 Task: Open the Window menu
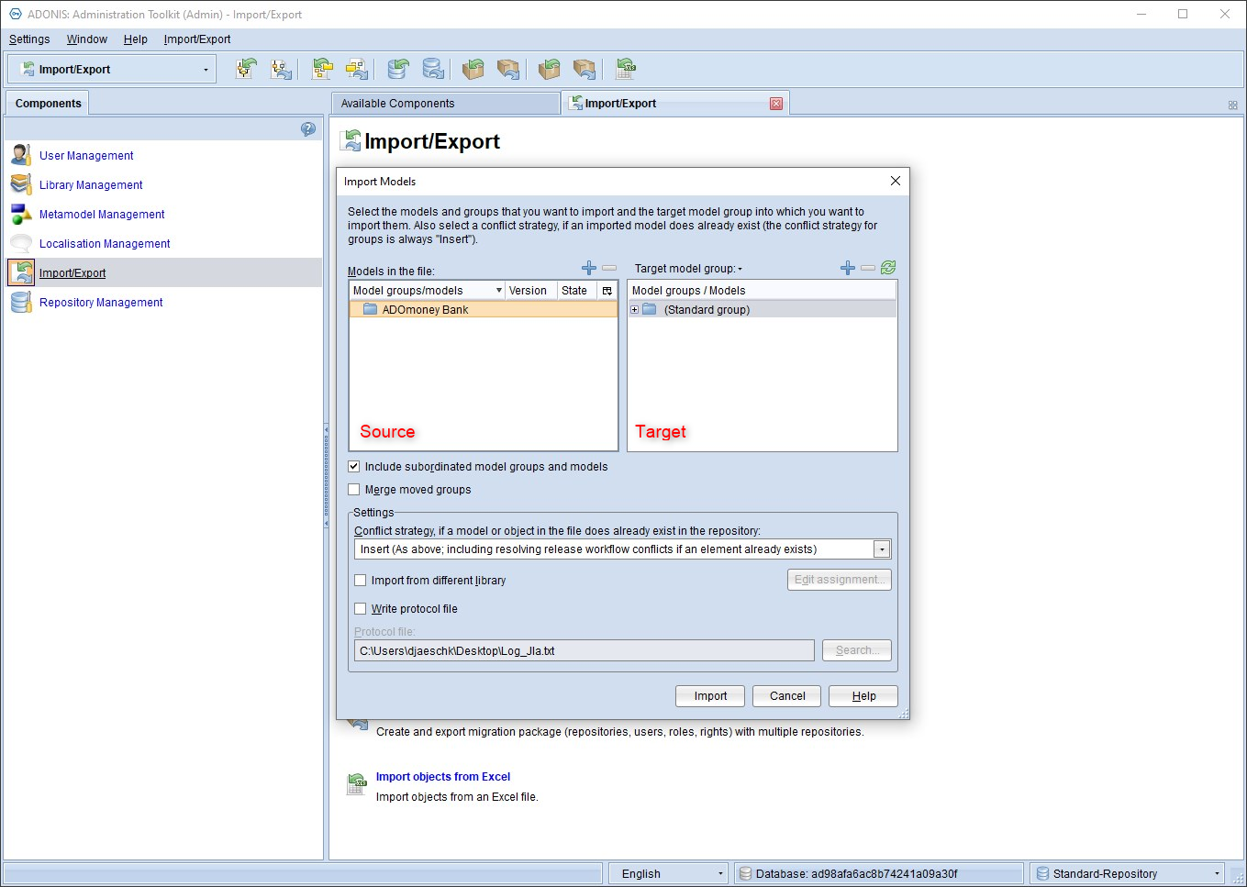[x=87, y=39]
